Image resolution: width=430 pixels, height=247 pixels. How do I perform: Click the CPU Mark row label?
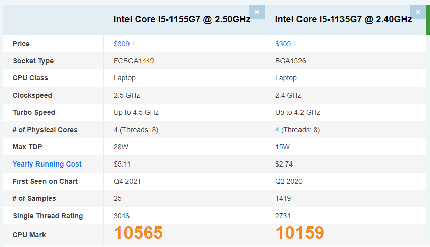pyautogui.click(x=29, y=235)
